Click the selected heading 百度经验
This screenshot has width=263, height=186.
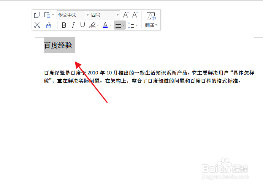(58, 45)
